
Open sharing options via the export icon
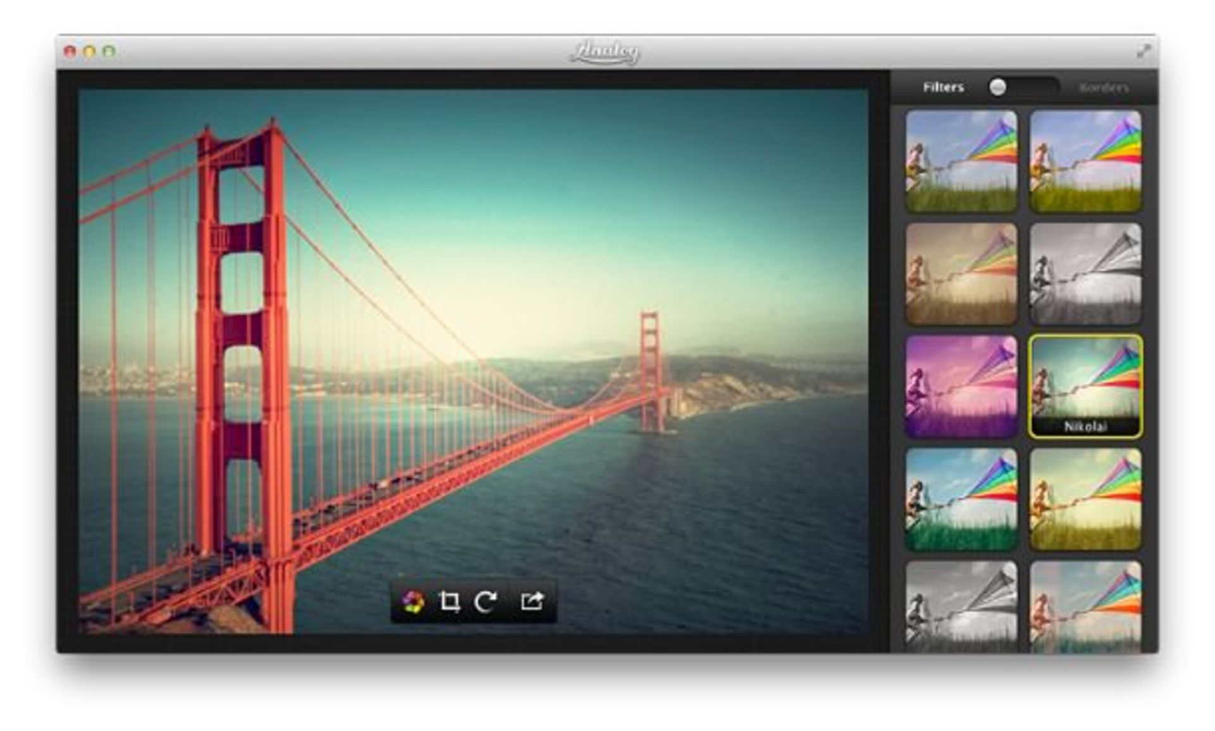coord(532,601)
